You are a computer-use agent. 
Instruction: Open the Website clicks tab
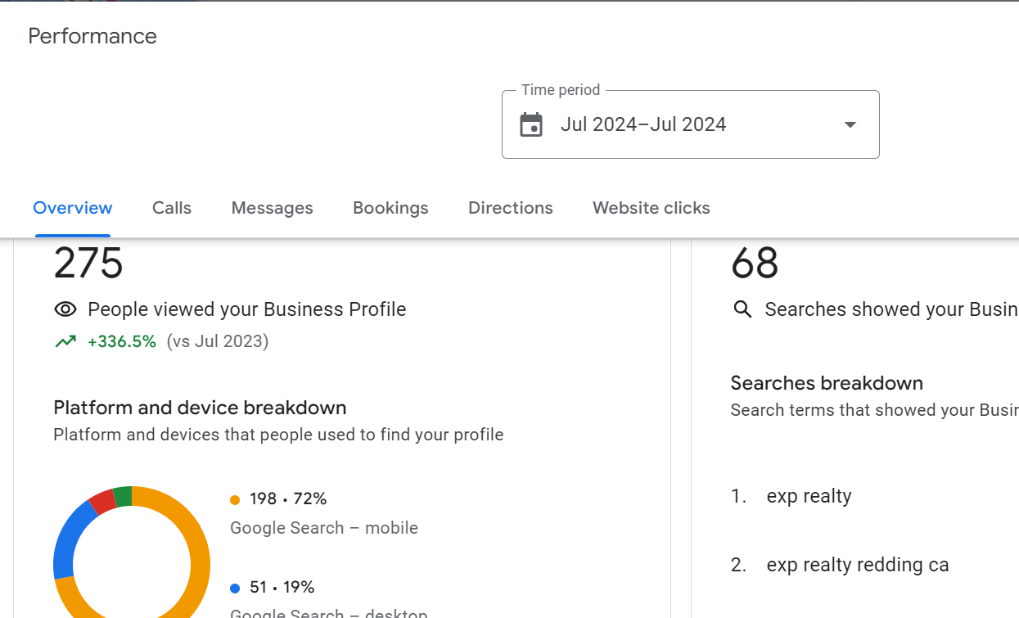[x=652, y=208]
